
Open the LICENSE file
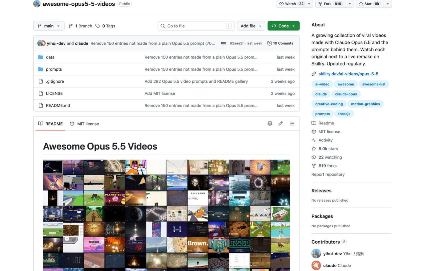pyautogui.click(x=54, y=93)
